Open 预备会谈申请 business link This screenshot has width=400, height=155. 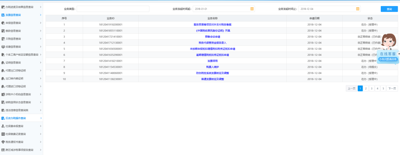[x=212, y=37]
